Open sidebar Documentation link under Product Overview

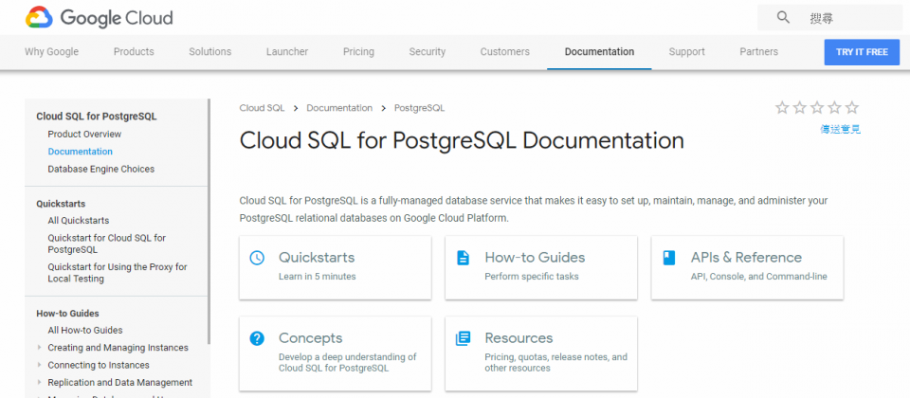(80, 152)
